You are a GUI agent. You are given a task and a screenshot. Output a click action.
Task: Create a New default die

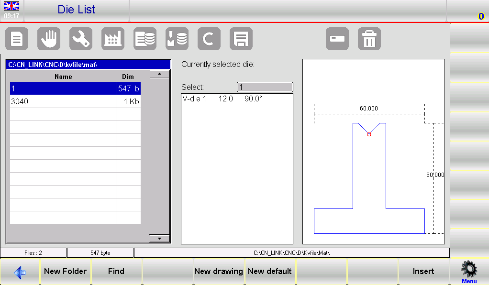[270, 271]
